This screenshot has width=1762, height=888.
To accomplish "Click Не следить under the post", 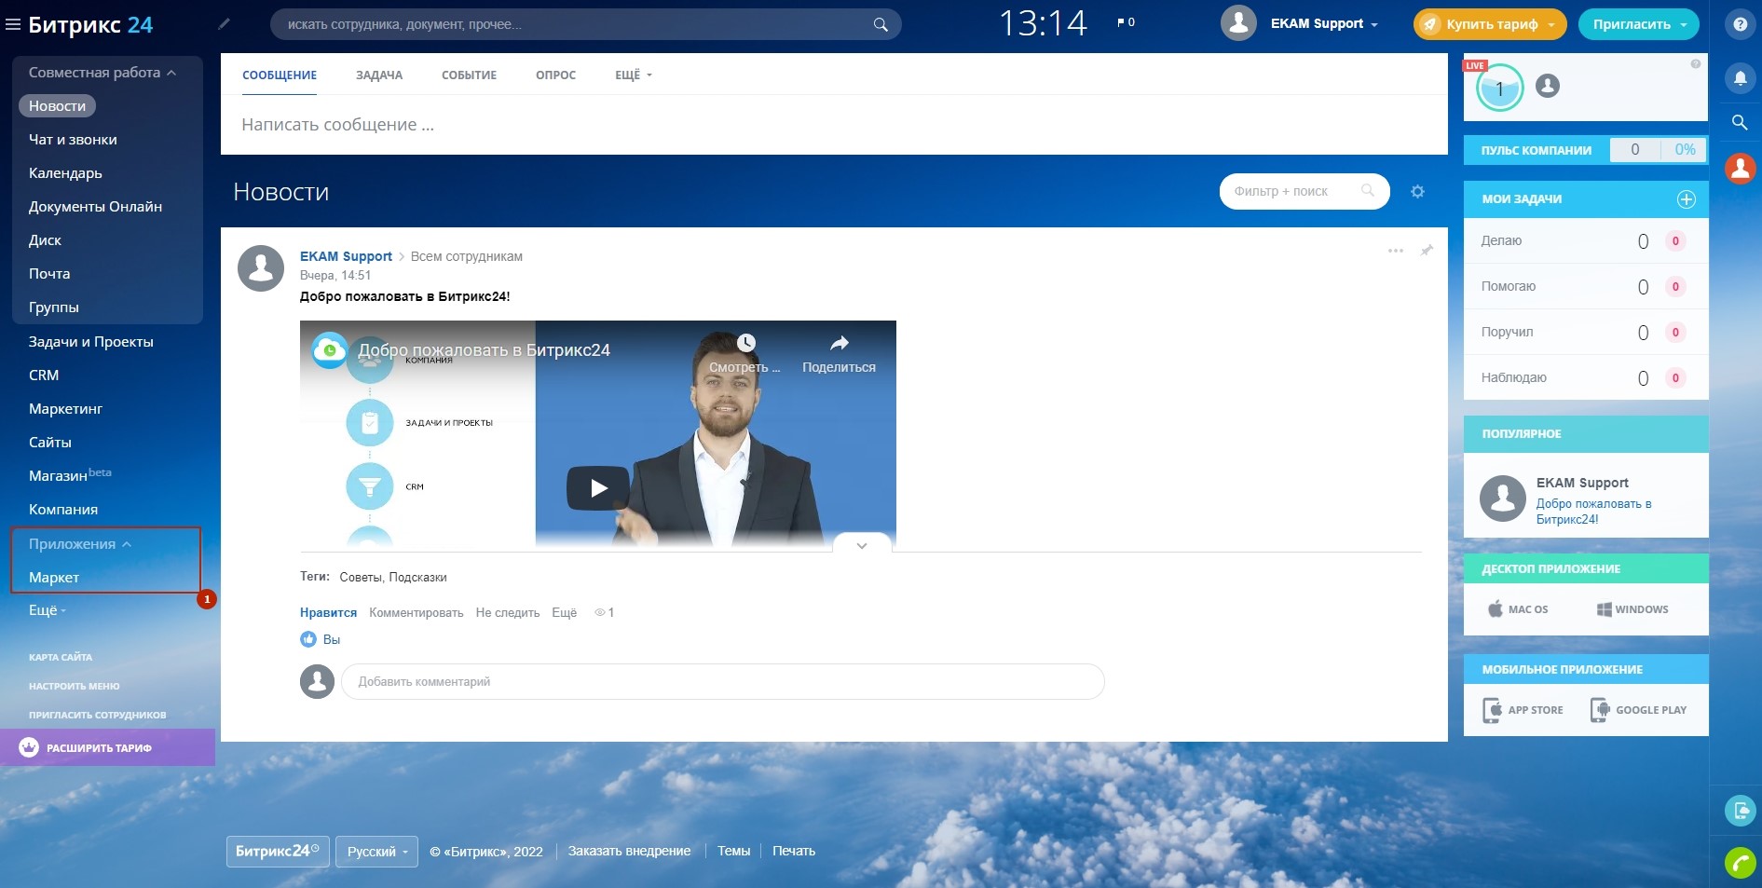I will (508, 612).
